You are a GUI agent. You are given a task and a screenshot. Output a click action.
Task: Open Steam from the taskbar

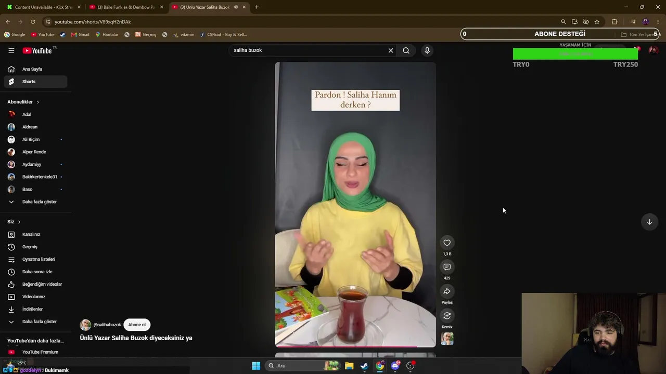point(364,366)
